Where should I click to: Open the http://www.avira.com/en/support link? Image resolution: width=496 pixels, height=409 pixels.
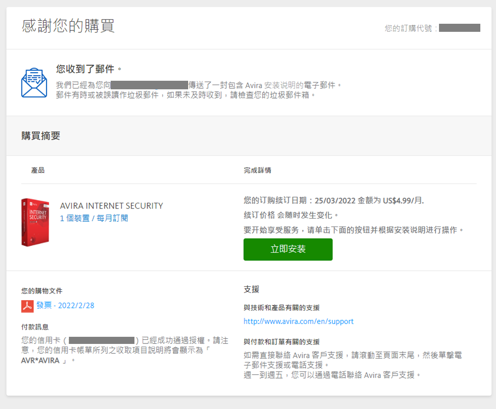pyautogui.click(x=298, y=322)
